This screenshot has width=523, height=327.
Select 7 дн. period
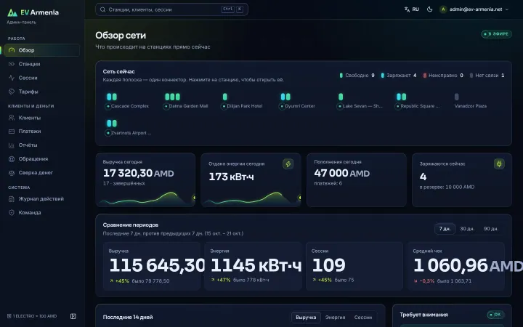(445, 229)
